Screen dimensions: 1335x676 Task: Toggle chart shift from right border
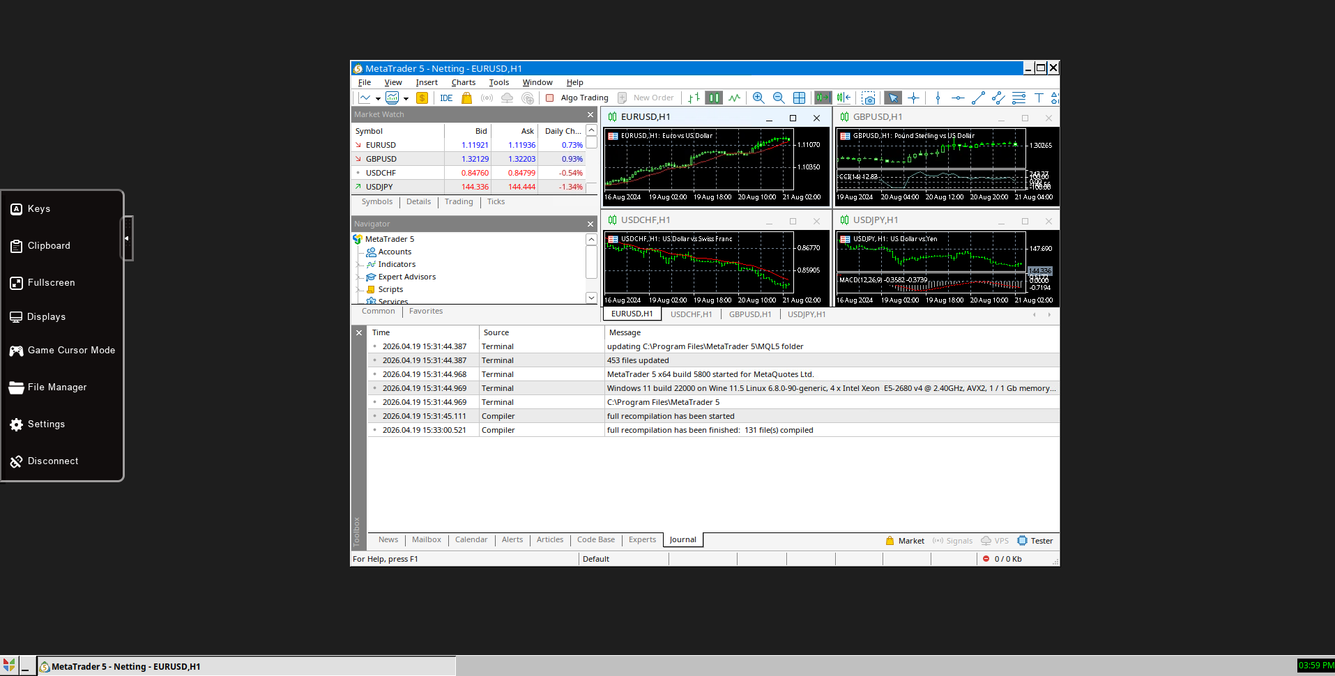[844, 98]
